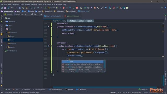Screen dimensions: 167x94
Task: Switch Project view to Android tab
Action: [x=8, y=14]
